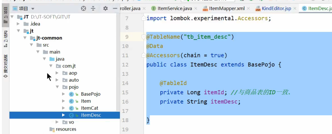Collapse the jt-common module

point(25,38)
